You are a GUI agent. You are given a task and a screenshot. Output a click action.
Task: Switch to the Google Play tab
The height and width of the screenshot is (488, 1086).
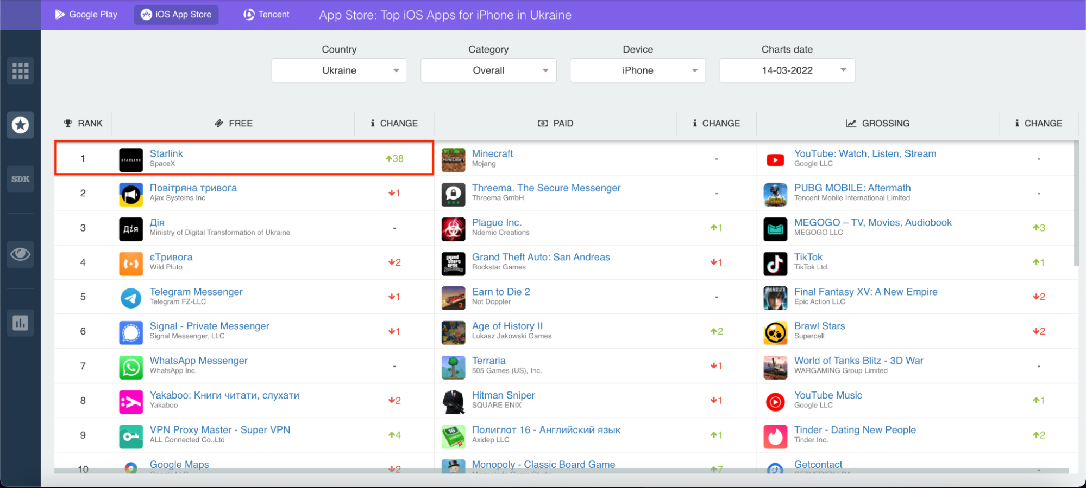86,15
